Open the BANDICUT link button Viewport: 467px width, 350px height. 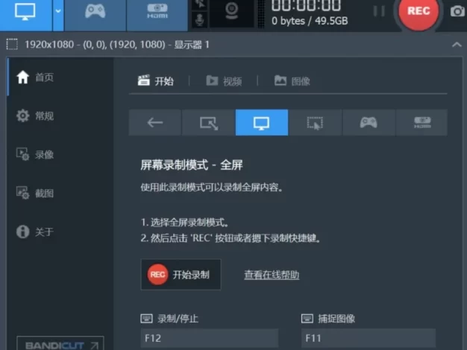pyautogui.click(x=60, y=344)
